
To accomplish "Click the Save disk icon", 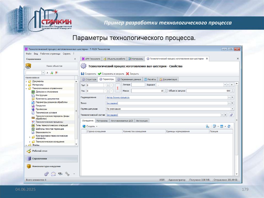I will click(82, 74).
